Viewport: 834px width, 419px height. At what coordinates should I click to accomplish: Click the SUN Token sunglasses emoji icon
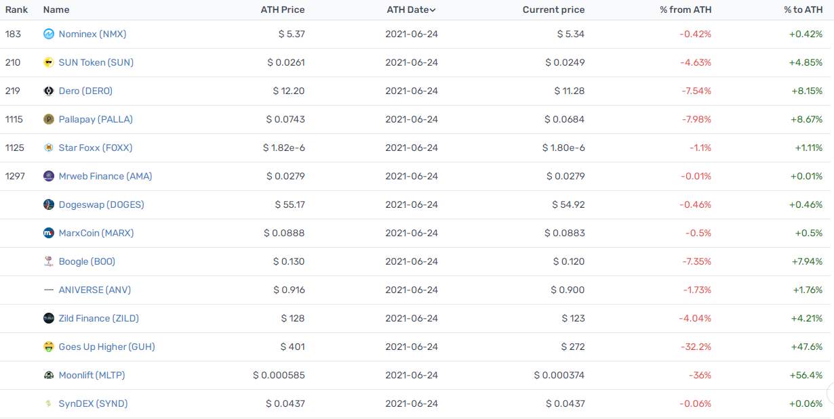pos(49,62)
